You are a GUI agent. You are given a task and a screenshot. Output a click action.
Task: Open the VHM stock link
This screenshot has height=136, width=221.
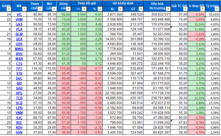pos(19,19)
